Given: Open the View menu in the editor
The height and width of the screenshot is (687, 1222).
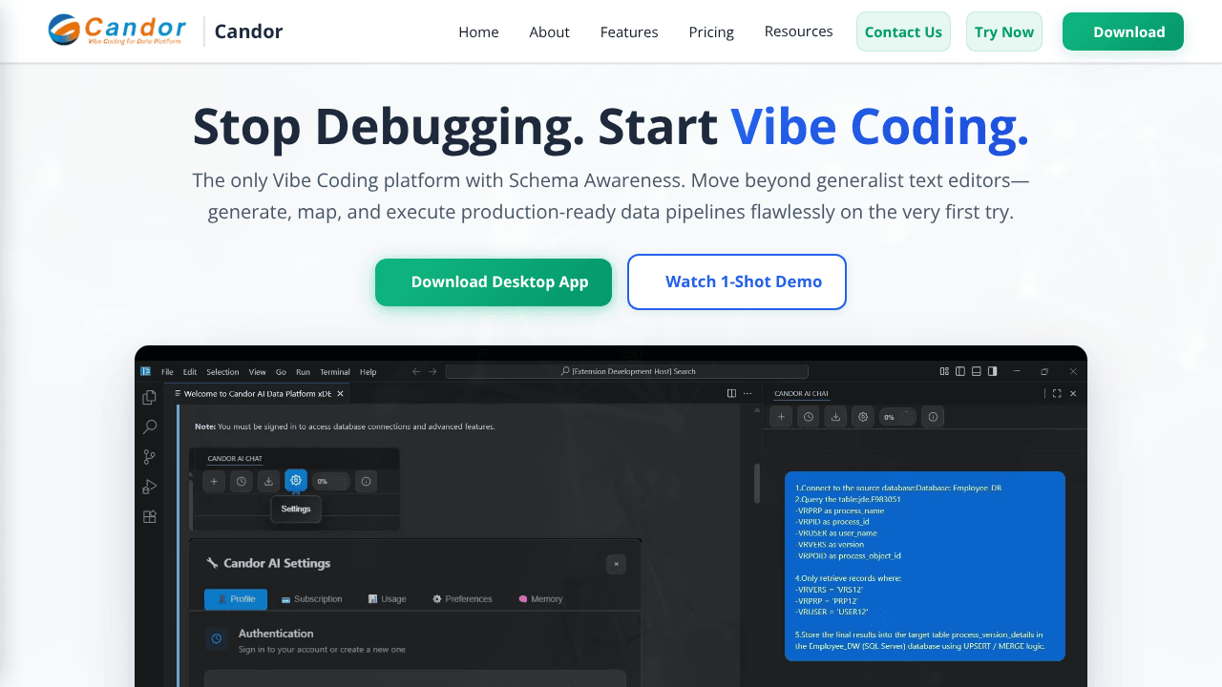Looking at the screenshot, I should coord(257,372).
